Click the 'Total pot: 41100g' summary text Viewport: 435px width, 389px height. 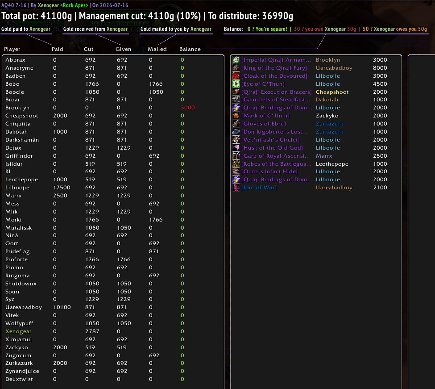point(37,16)
